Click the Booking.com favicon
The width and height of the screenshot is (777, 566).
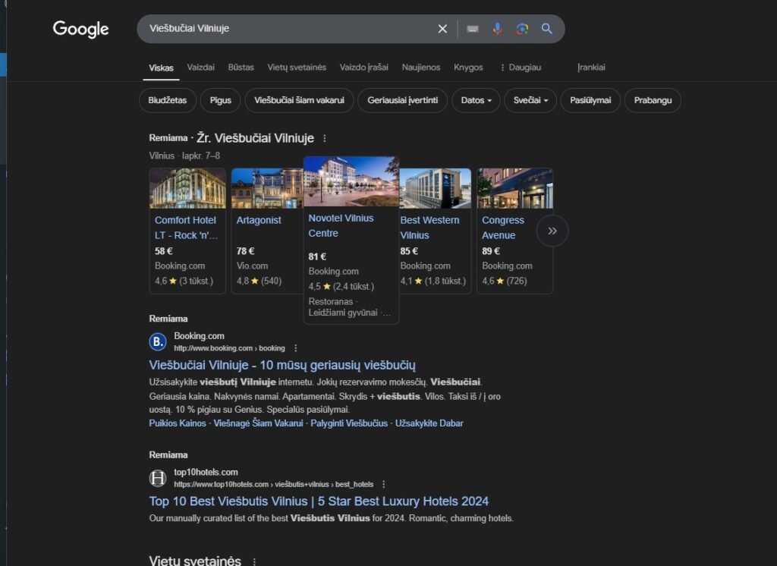coord(158,341)
